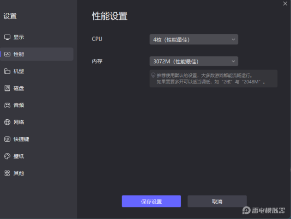The width and height of the screenshot is (291, 219).
Task: Switch to the 机型 tab
Action: point(37,71)
